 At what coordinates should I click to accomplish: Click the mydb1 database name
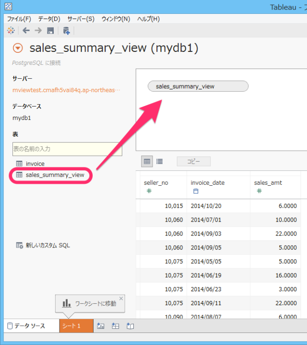tap(22, 118)
